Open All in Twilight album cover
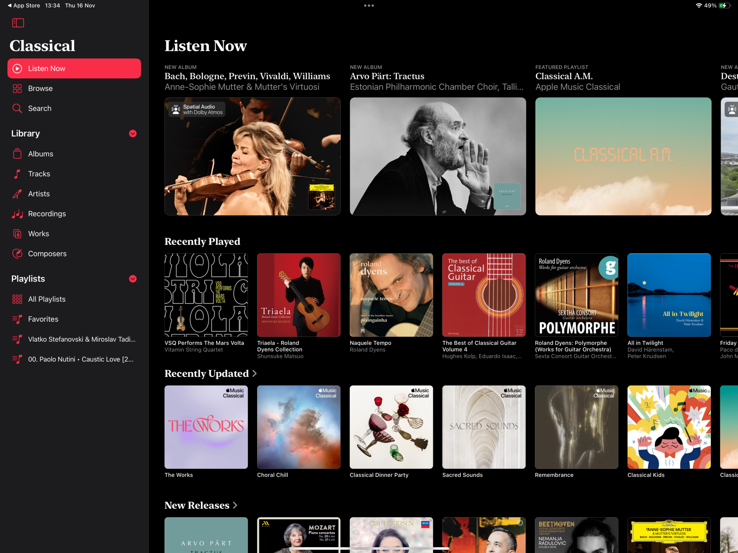This screenshot has height=553, width=738. [669, 295]
